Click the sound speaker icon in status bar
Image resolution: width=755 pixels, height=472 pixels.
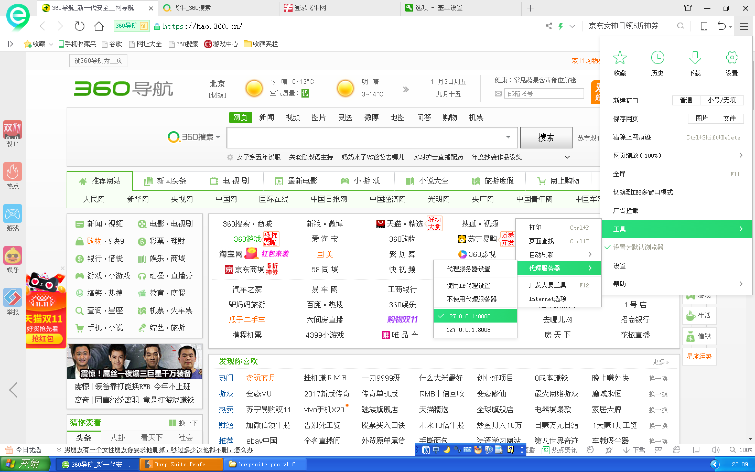715,450
